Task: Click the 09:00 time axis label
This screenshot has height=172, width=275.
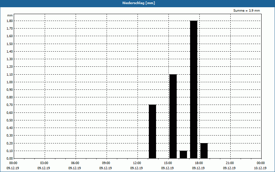Action: tap(107, 163)
